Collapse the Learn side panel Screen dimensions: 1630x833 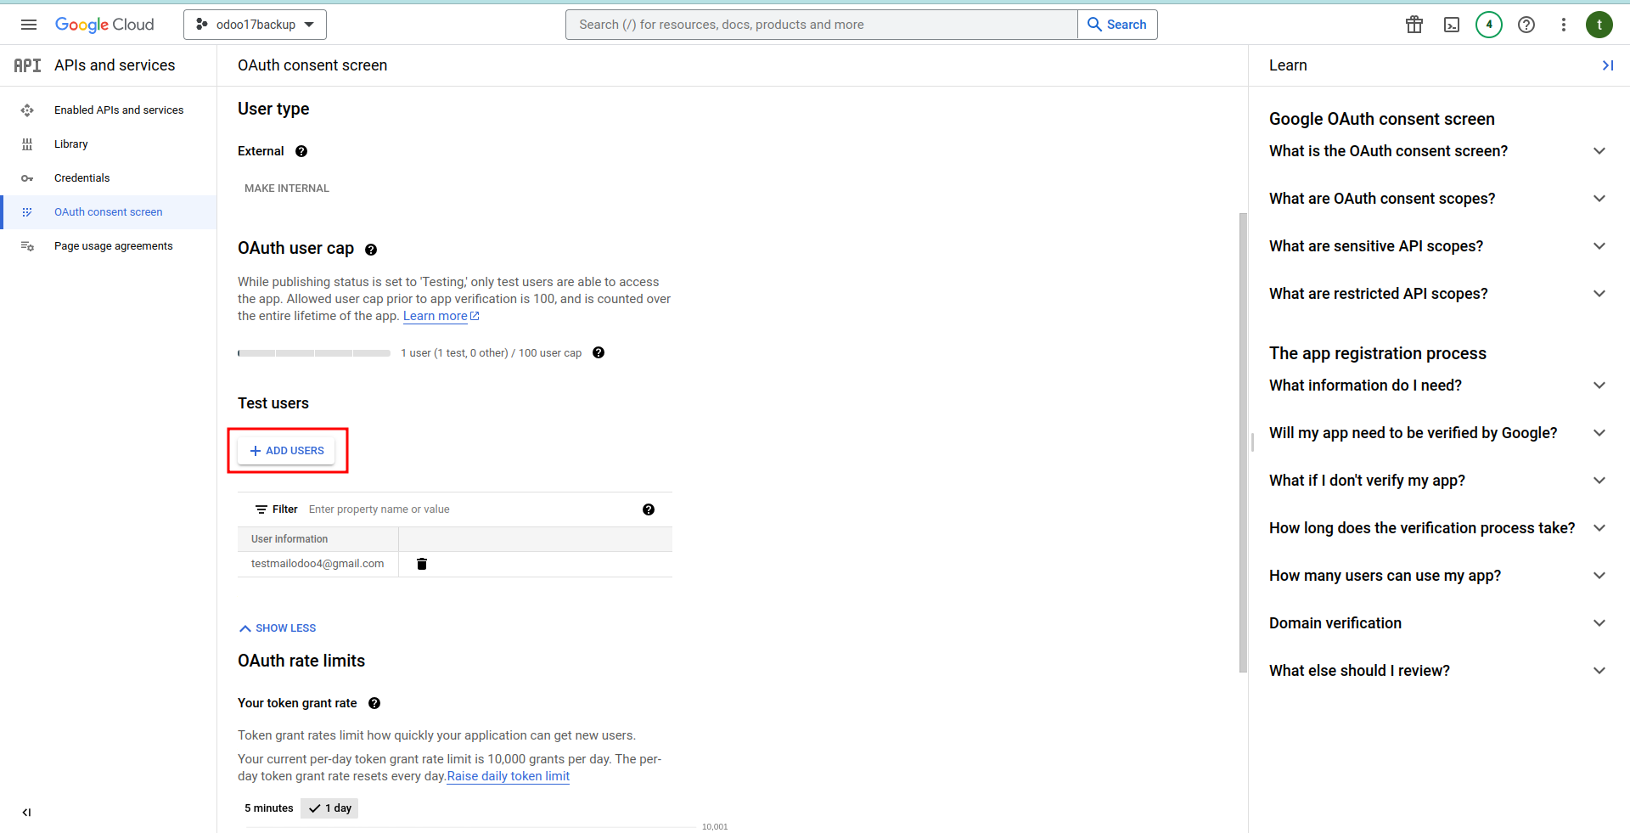pyautogui.click(x=1607, y=65)
